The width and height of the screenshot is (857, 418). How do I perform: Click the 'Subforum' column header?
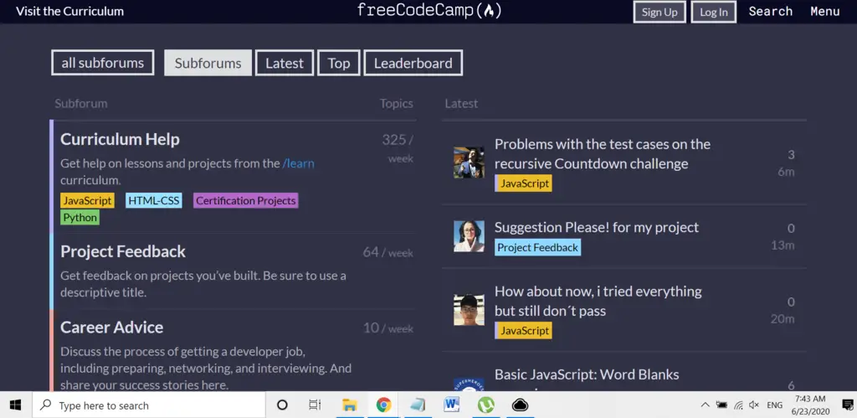pyautogui.click(x=81, y=103)
